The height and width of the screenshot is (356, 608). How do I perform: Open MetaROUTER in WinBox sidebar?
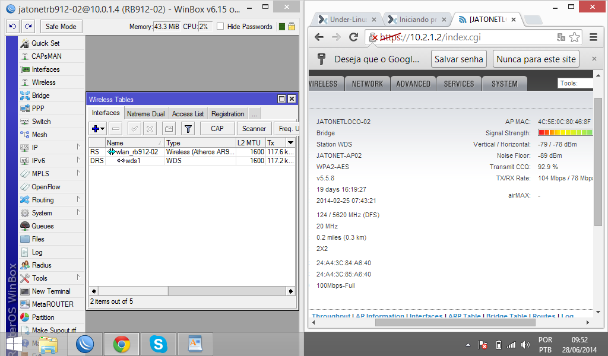tap(52, 304)
